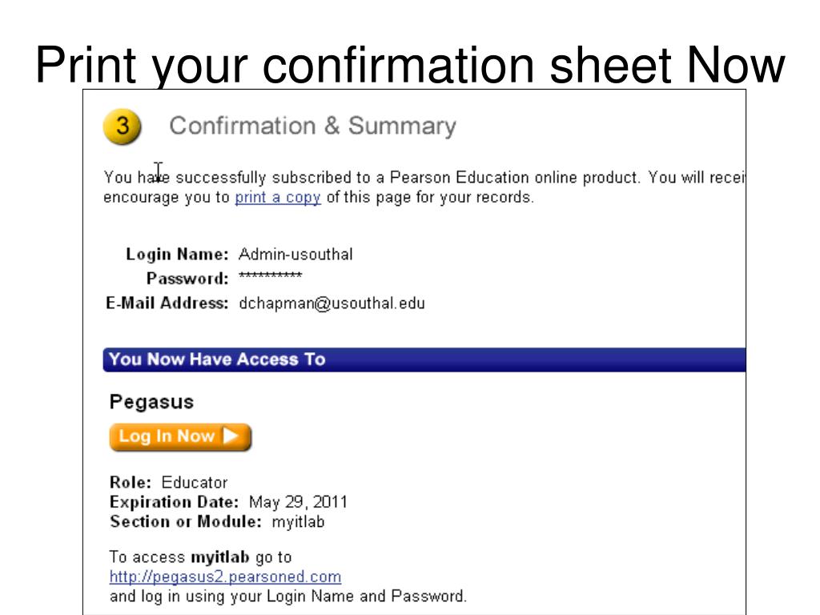Click the masked password asterisks
Viewport: 820px width, 615px height.
(271, 275)
